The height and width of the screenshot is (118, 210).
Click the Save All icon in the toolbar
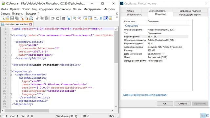(x=17, y=18)
